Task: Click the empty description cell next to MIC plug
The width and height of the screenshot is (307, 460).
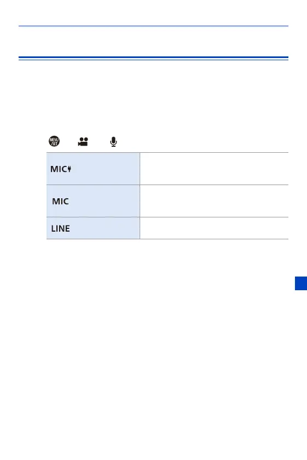Action: (x=214, y=169)
